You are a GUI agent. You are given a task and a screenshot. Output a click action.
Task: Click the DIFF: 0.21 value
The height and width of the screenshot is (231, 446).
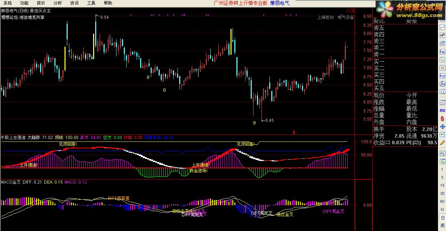coord(32,182)
